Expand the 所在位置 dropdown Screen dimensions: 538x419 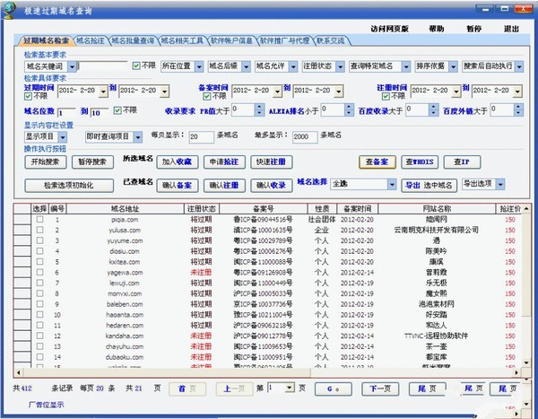[x=199, y=66]
